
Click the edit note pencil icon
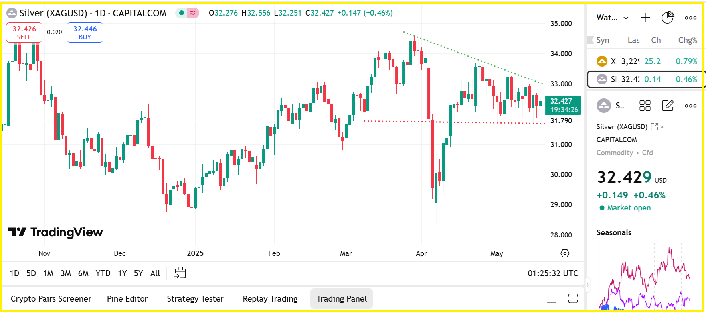coord(668,106)
